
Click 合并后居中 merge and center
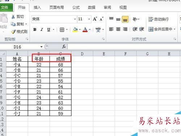[160, 29]
